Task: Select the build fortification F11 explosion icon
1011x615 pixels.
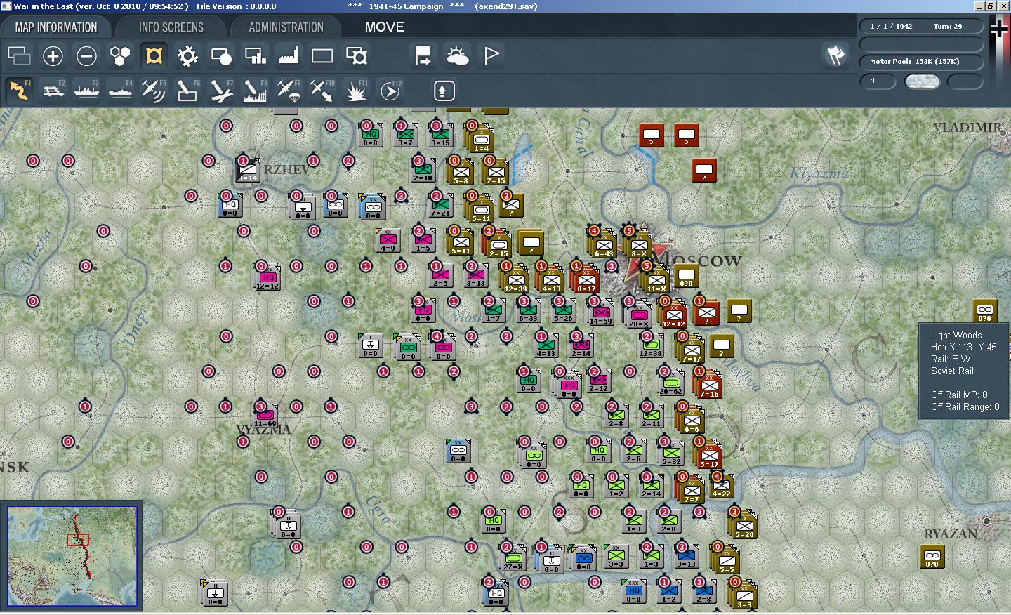Action: coord(356,91)
